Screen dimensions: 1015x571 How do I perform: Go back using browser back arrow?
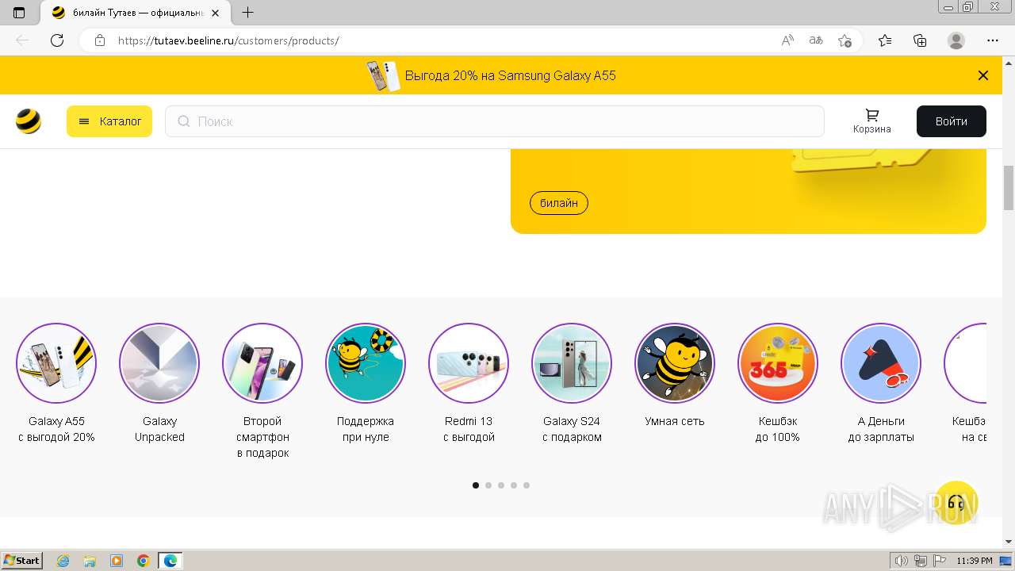pos(22,40)
